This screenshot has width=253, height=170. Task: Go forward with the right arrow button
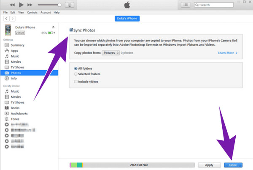coord(12,19)
